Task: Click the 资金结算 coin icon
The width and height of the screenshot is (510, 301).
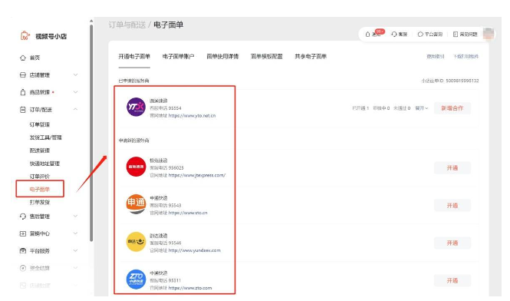Action: coord(23,269)
